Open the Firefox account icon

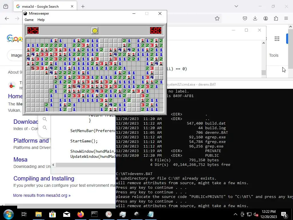tap(266, 18)
